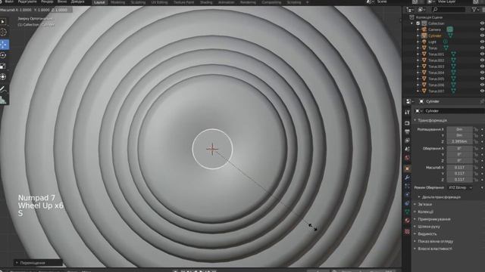This screenshot has width=485, height=272.
Task: Switch to the Shading workspace tab
Action: [x=206, y=2]
